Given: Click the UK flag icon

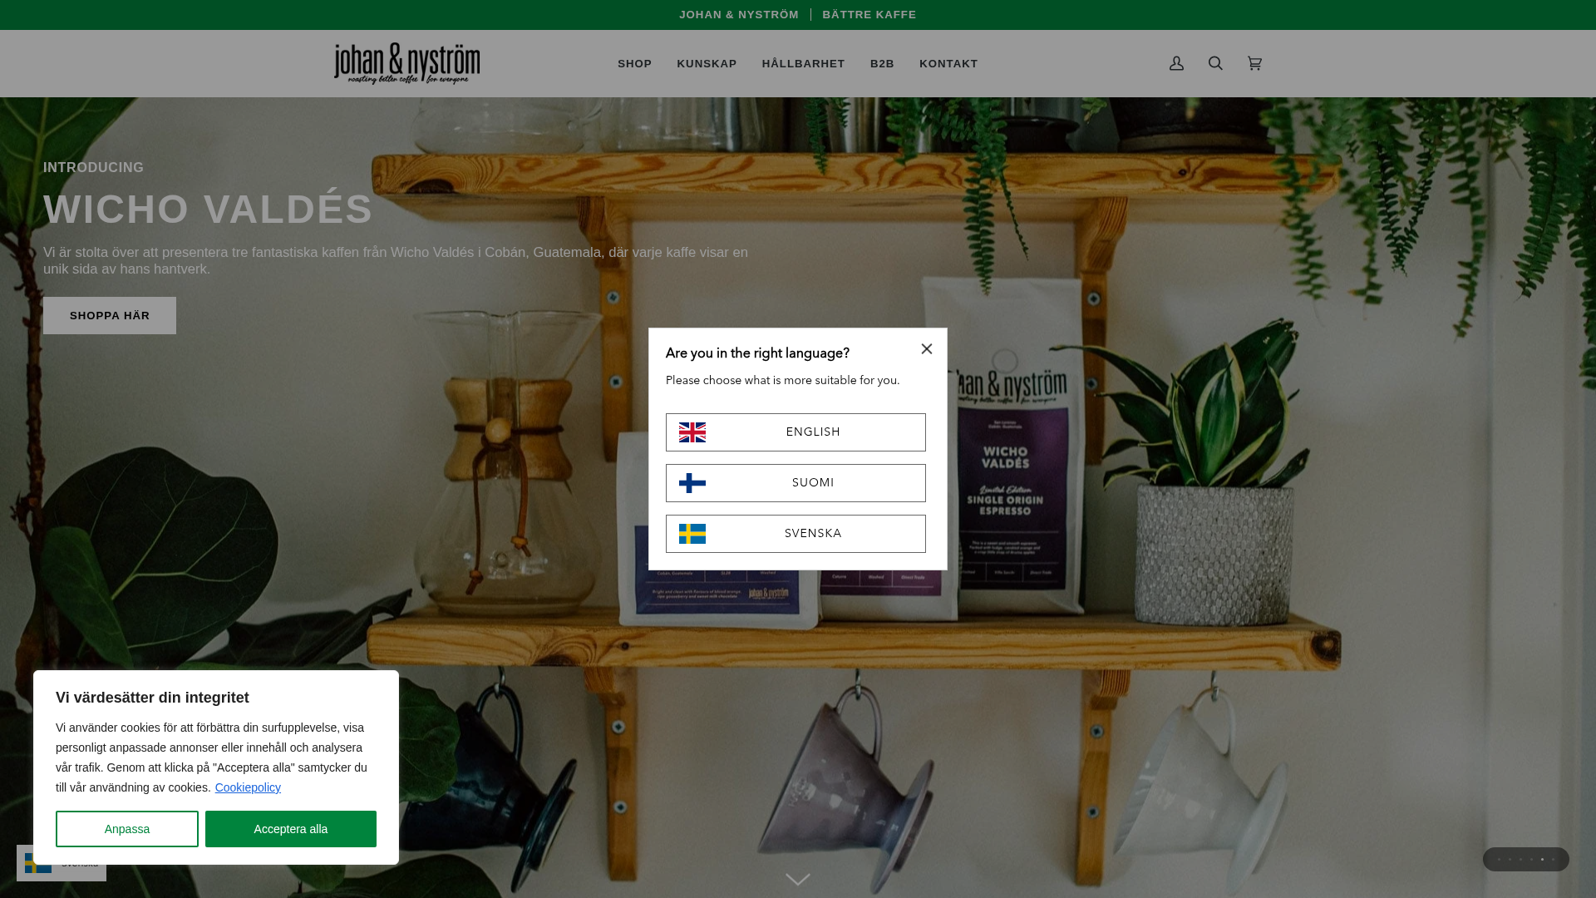Looking at the screenshot, I should coord(692,432).
